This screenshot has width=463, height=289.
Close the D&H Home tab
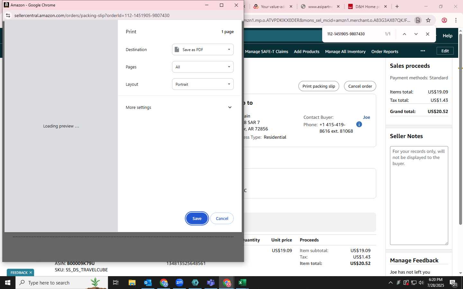point(386,6)
